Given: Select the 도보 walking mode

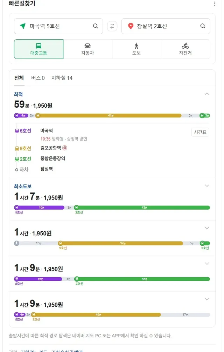Looking at the screenshot, I should point(136,49).
